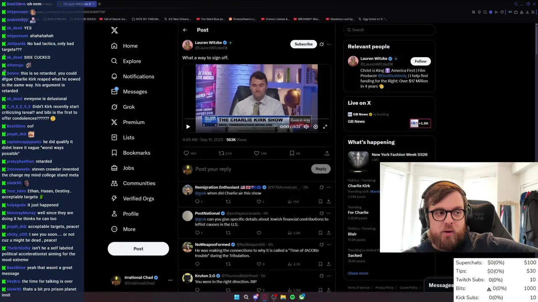Click Grok icon on Kruton 2.0's reply
This screenshot has width=538, height=302.
coord(322,276)
